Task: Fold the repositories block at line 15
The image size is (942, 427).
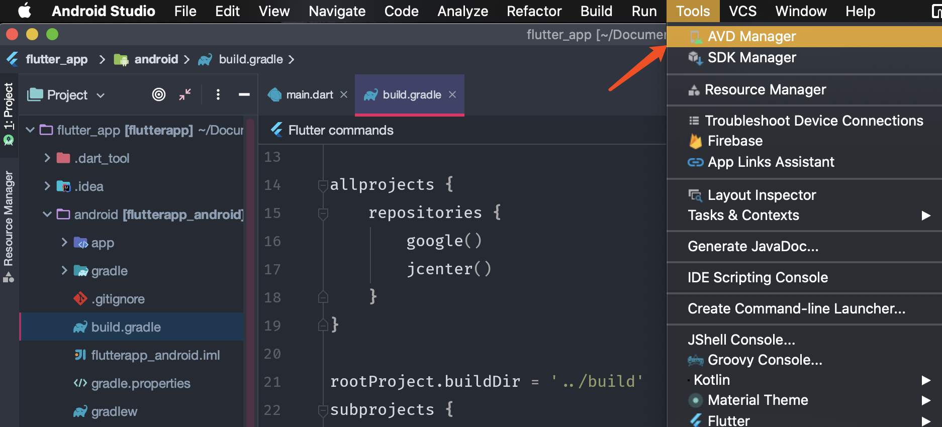Action: (x=323, y=215)
